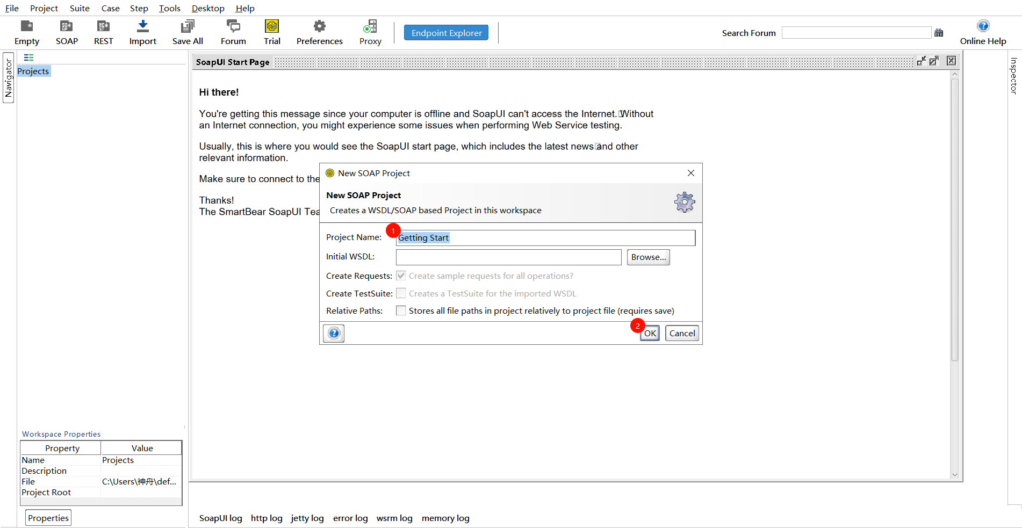
Task: Close the New SOAP Project dialog
Action: tap(691, 173)
